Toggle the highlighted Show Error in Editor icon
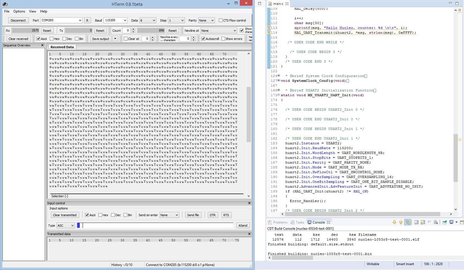This screenshot has height=270, width=464. pyautogui.click(x=408, y=222)
